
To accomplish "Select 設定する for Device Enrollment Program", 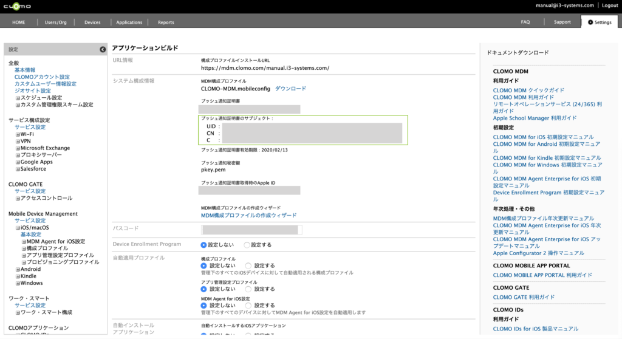I will coord(247,245).
